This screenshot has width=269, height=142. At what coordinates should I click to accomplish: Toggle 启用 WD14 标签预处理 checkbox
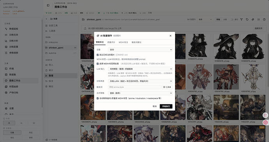tap(97, 63)
